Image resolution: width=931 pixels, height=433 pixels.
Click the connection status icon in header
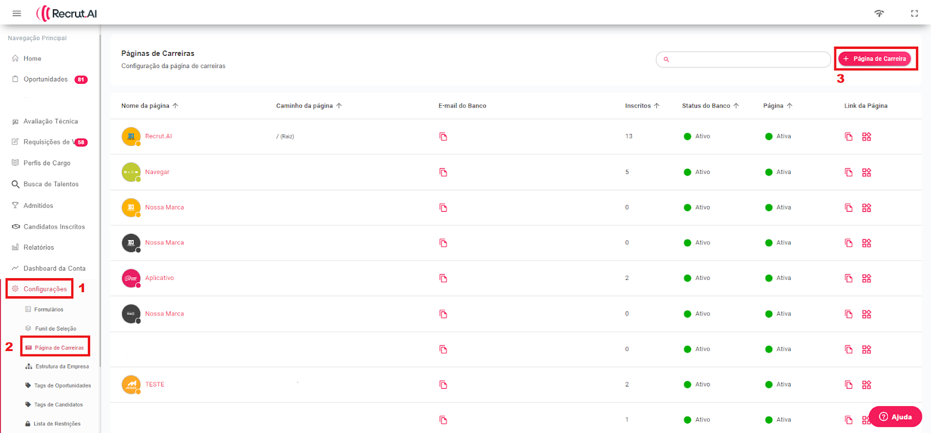tap(879, 13)
